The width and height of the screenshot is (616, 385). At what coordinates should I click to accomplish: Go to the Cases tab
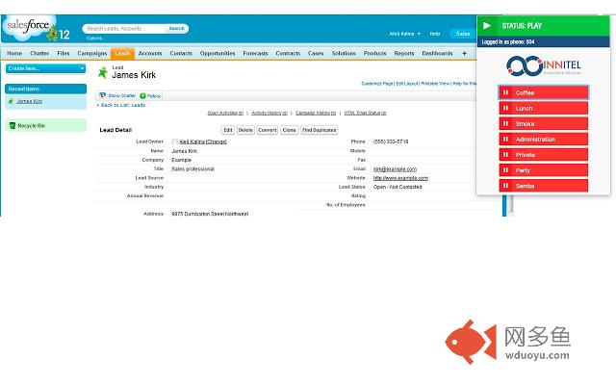coord(316,53)
